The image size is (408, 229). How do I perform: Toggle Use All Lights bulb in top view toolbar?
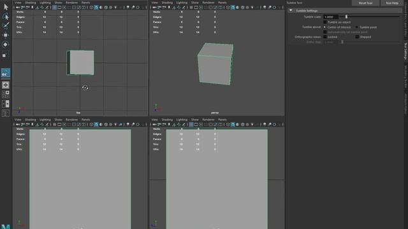(x=115, y=8)
